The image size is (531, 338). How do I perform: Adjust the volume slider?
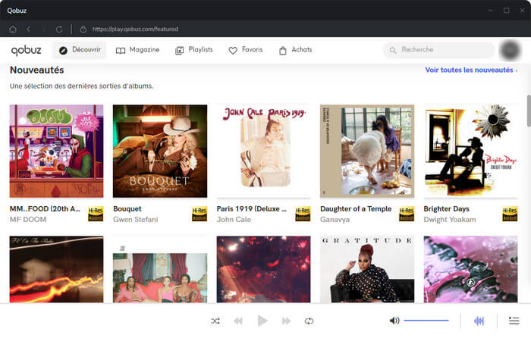(426, 321)
